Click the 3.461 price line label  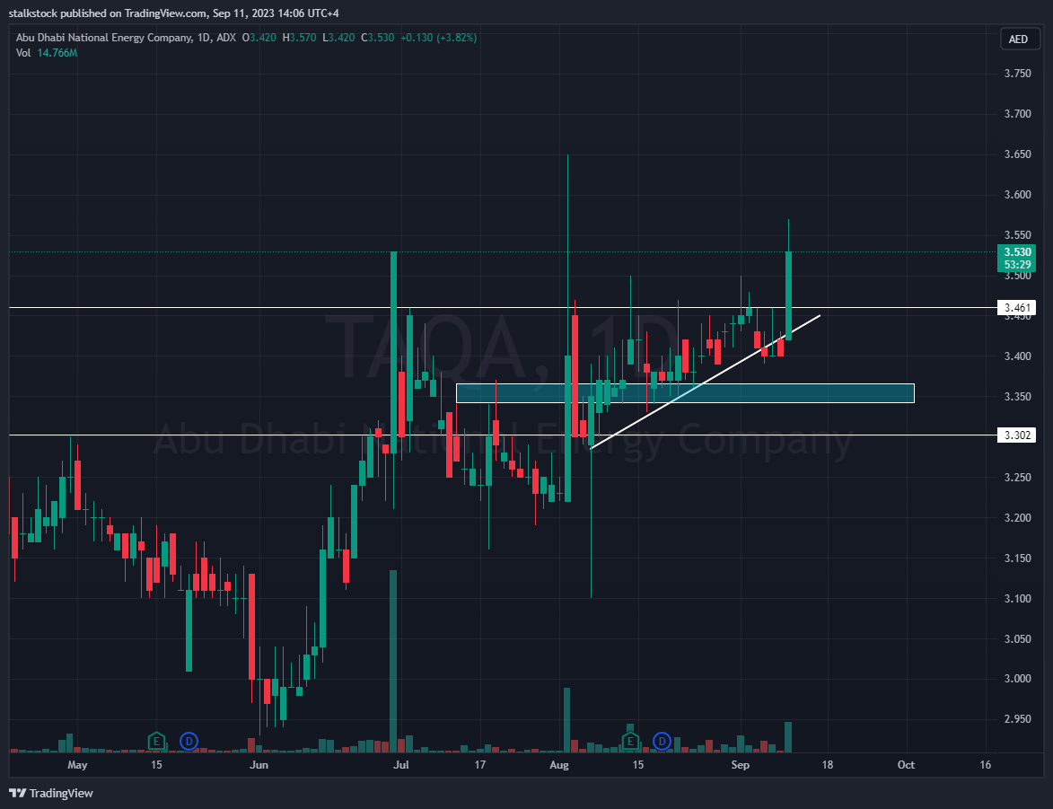pos(1016,308)
